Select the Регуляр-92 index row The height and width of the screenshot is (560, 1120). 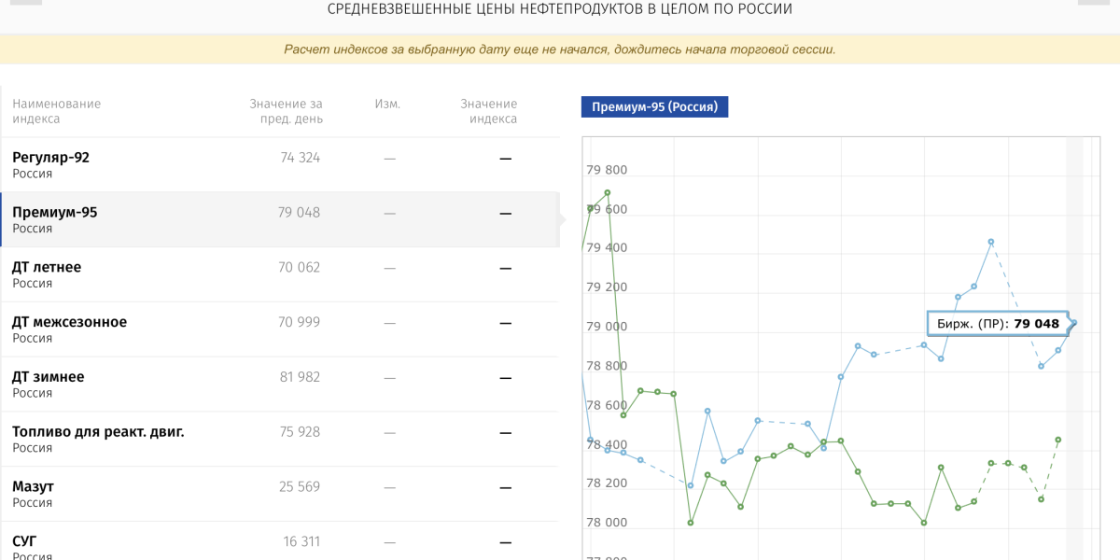pyautogui.click(x=280, y=164)
